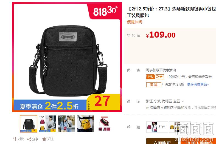This screenshot has width=216, height=144.
Task: Click the 满减 promotion tag
Action: point(154,85)
